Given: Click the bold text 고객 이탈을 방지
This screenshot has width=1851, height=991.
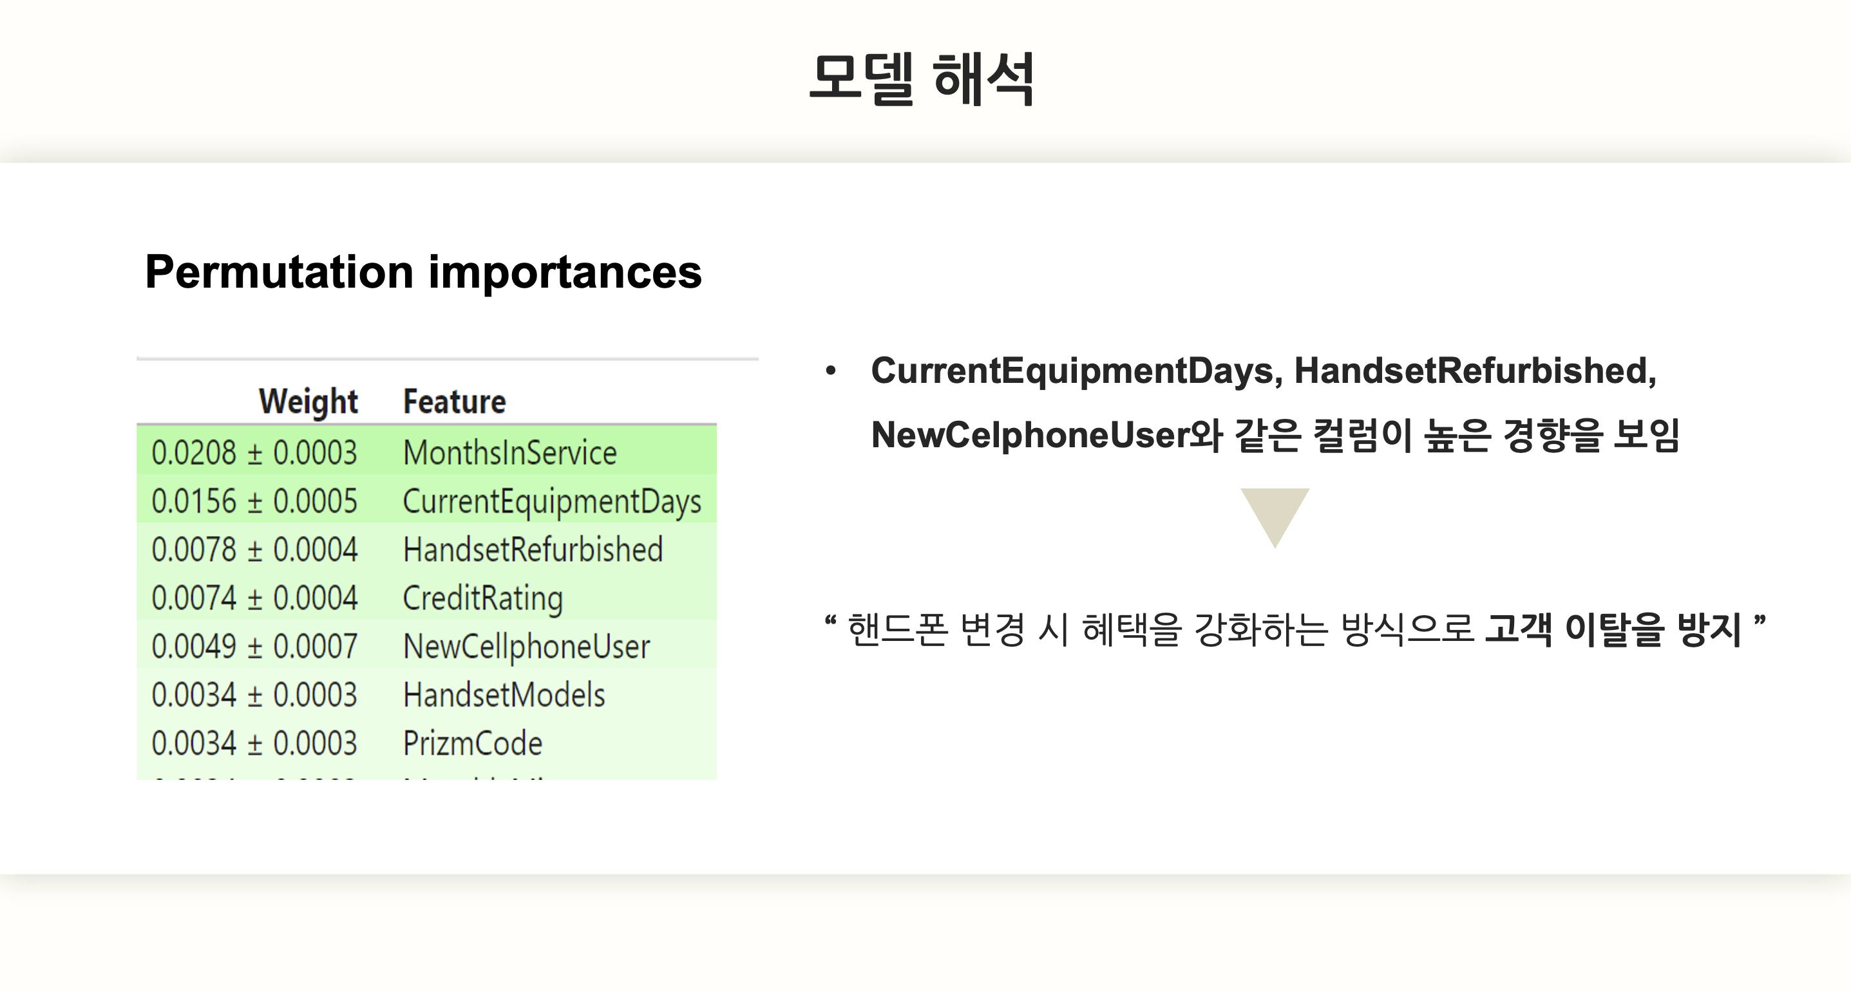Looking at the screenshot, I should coord(1613,630).
